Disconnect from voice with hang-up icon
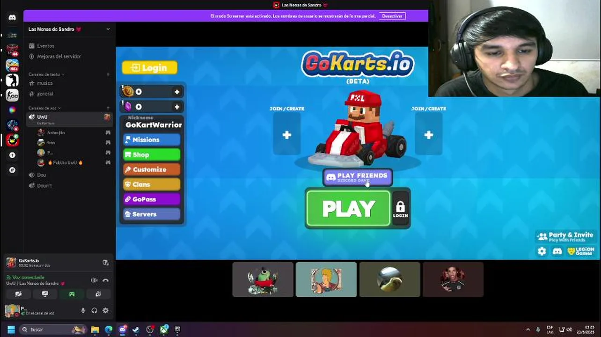Screen dimensions: 601x337 [105, 280]
